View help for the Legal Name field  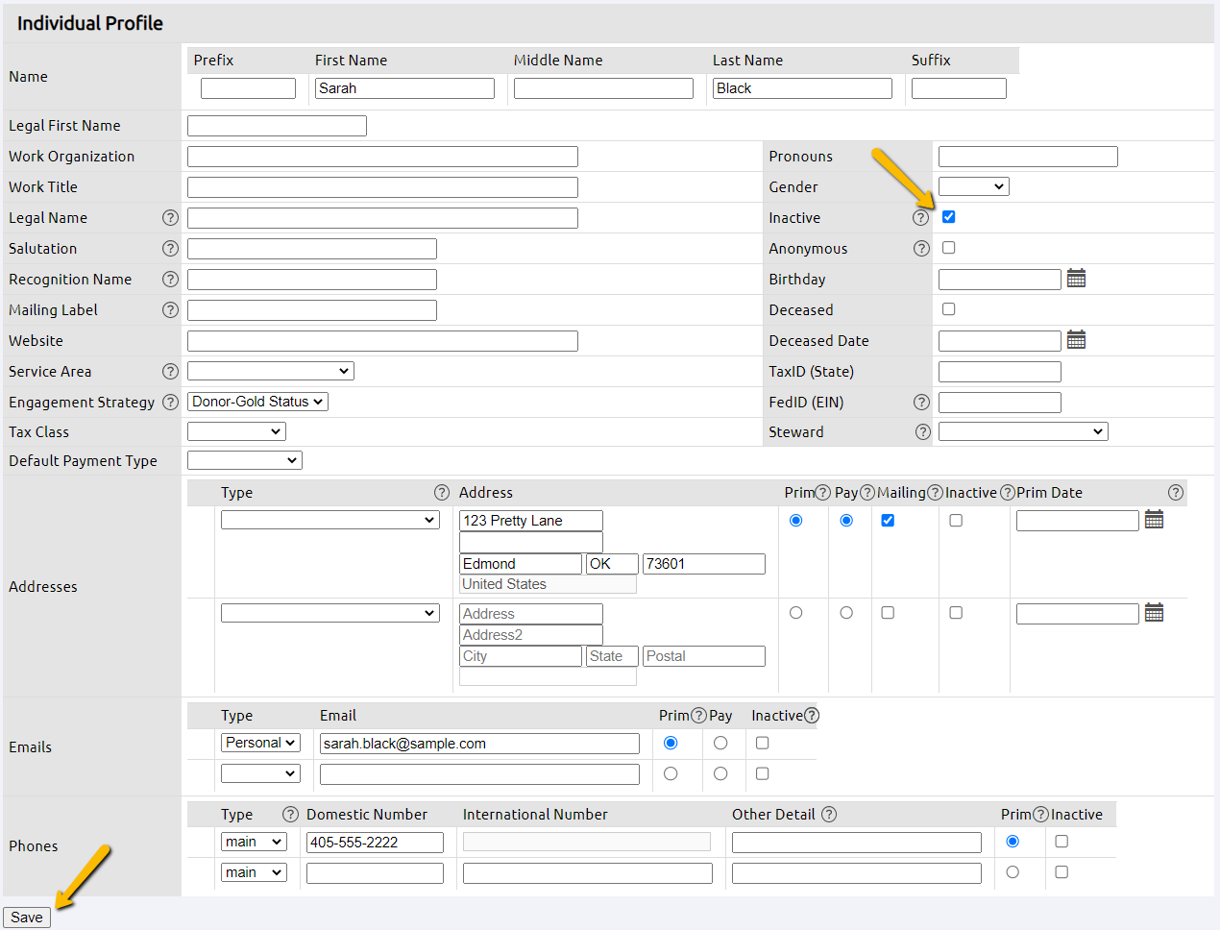(x=170, y=217)
